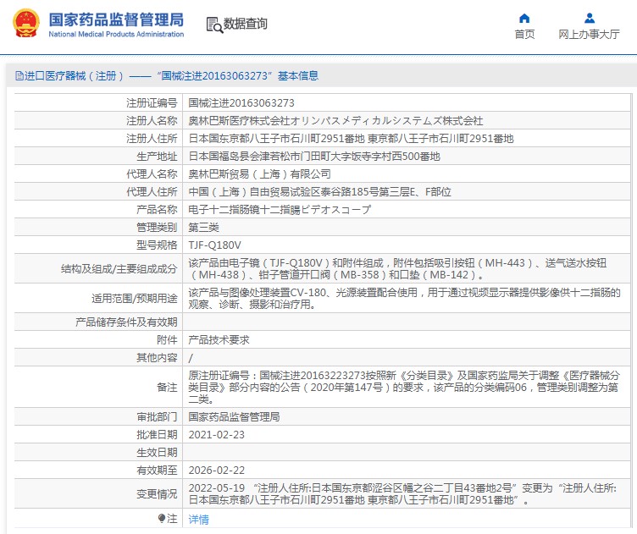637x534 pixels.
Task: Click the 产品名称 label
Action: 157,210
